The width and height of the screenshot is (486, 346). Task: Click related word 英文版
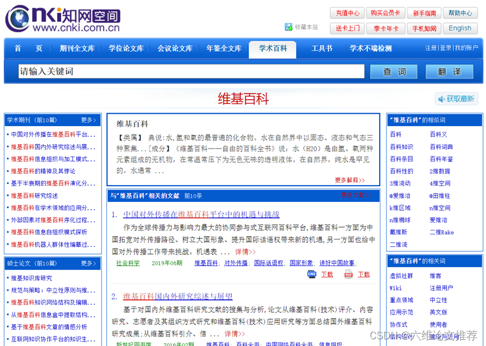click(438, 312)
